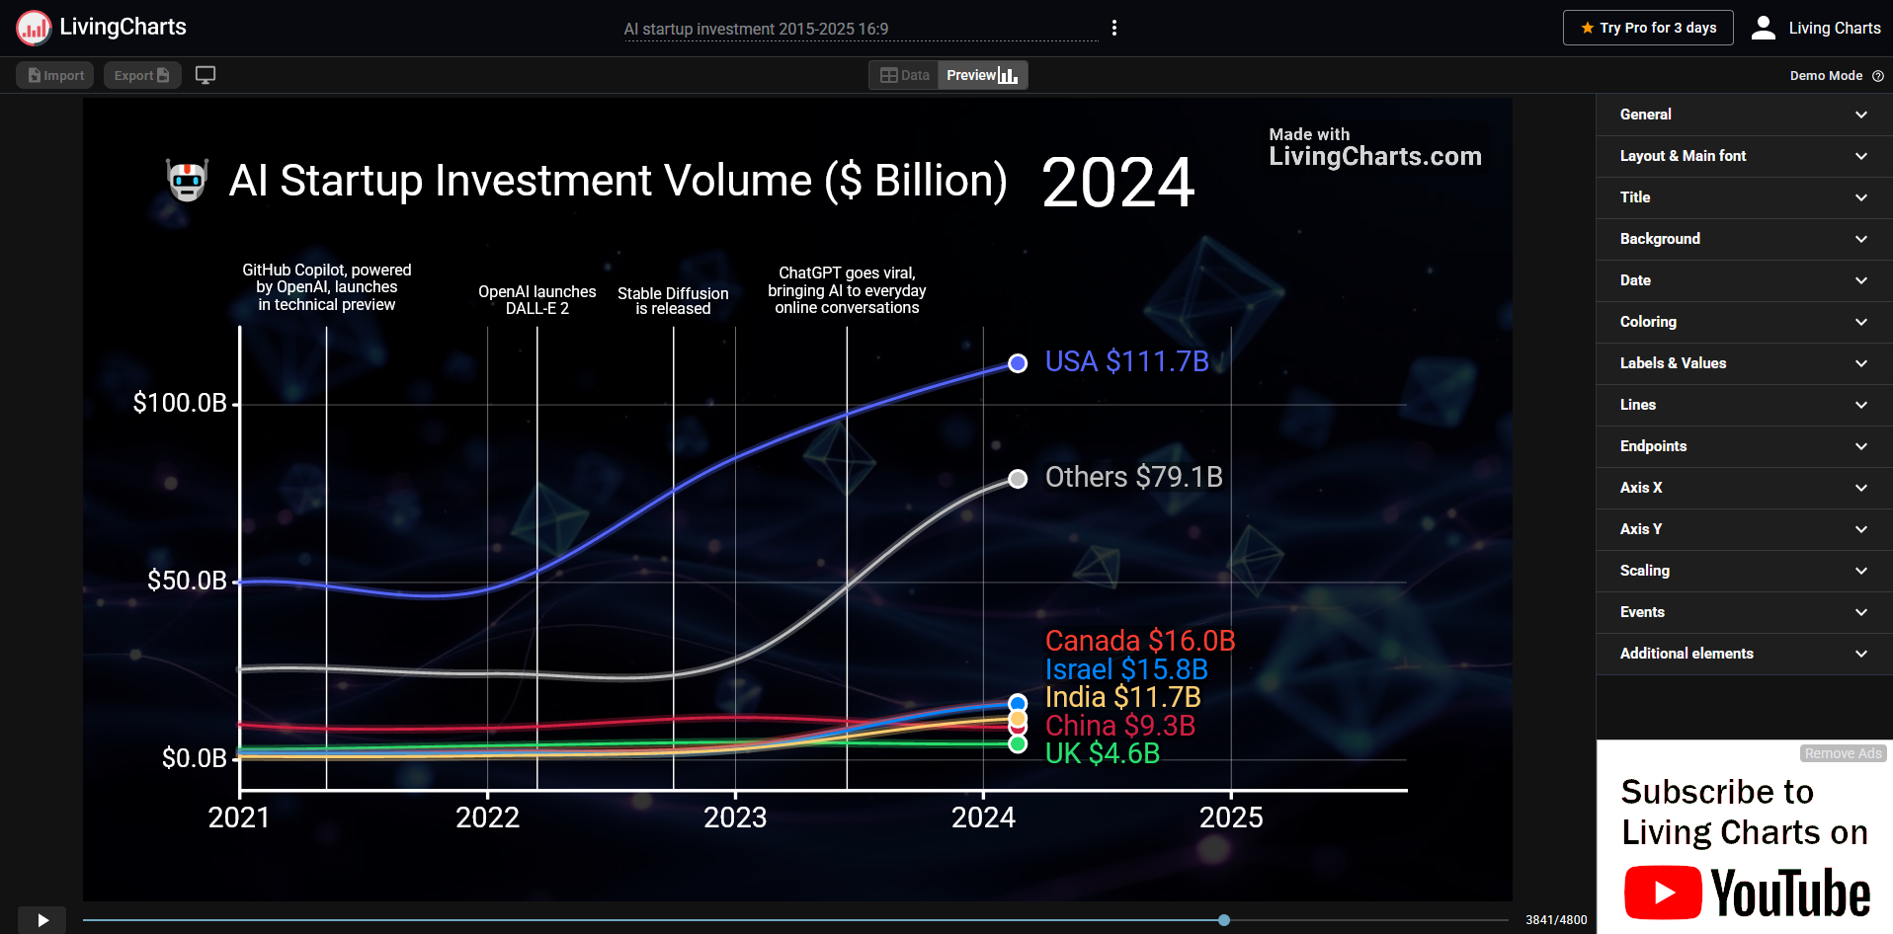Click the ChatGPT goes viral annotation

pyautogui.click(x=847, y=290)
